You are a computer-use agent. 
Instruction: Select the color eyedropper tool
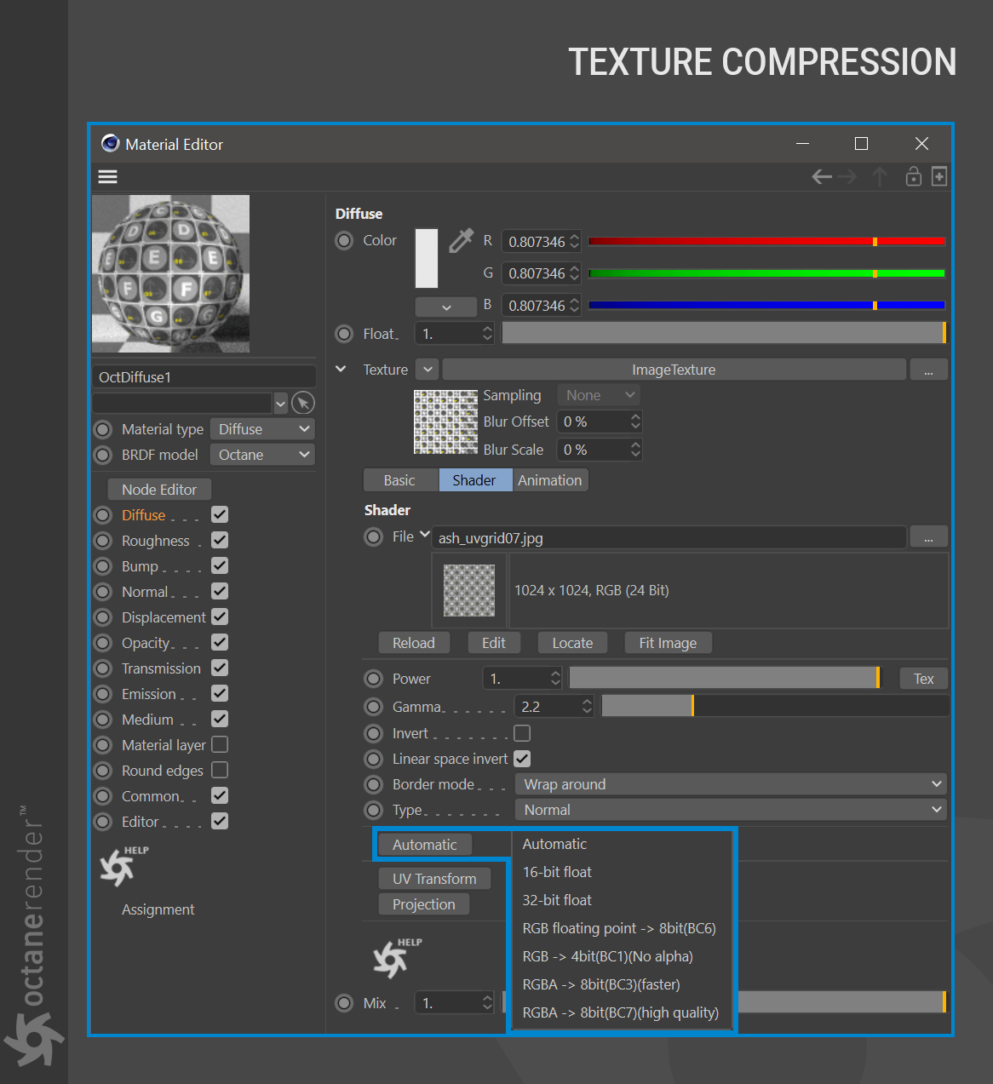[461, 241]
